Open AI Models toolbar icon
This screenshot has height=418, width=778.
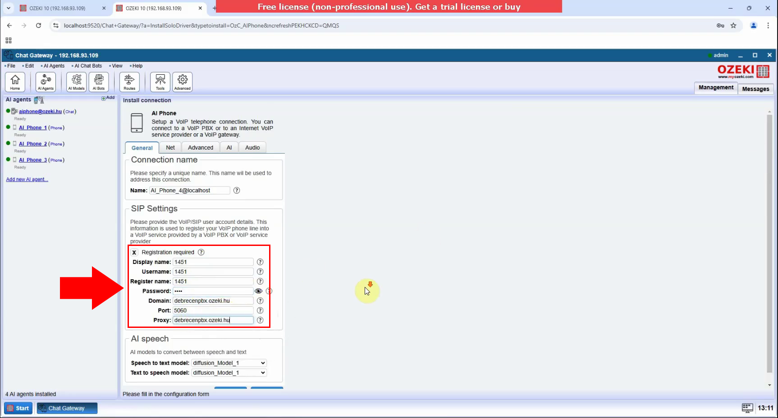pyautogui.click(x=76, y=82)
